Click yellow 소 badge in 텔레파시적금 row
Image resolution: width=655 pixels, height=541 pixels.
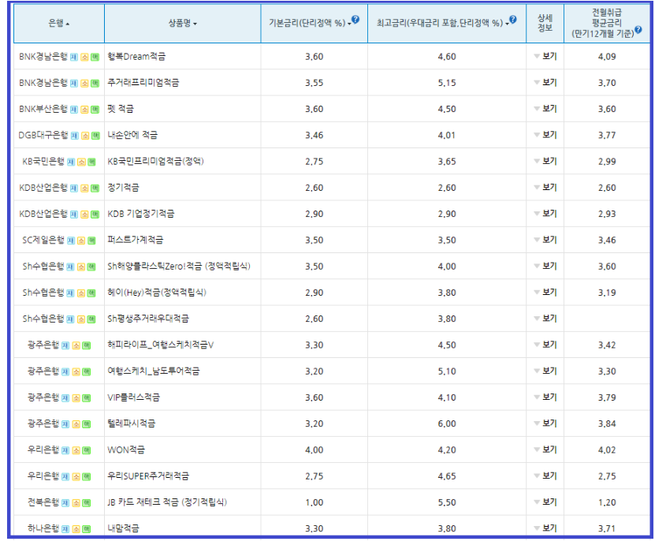(x=76, y=425)
